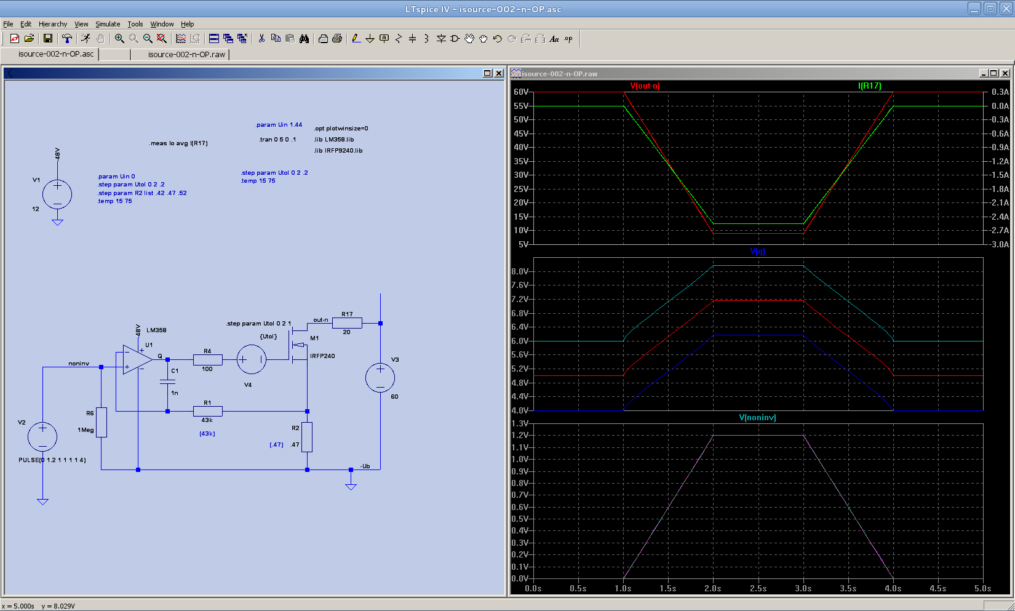Zoom to fit with the crossed magnifier icon
This screenshot has height=611, width=1015.
click(x=162, y=38)
